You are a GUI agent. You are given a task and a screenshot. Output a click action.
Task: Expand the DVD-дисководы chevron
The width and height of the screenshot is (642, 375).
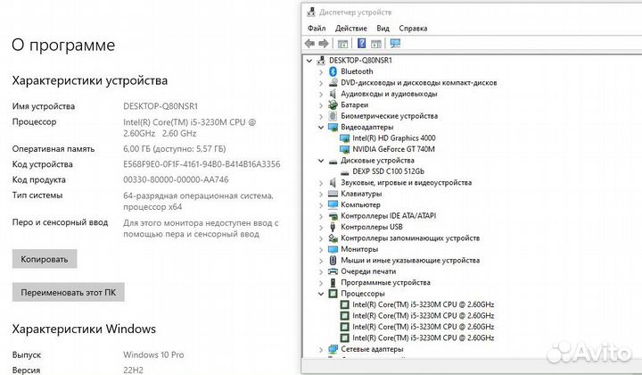321,83
